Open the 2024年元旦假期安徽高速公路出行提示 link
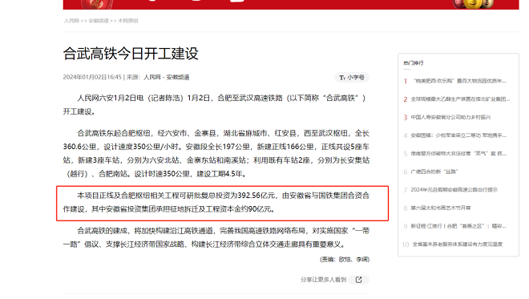Screen dimensions: 529x299 coord(454,190)
